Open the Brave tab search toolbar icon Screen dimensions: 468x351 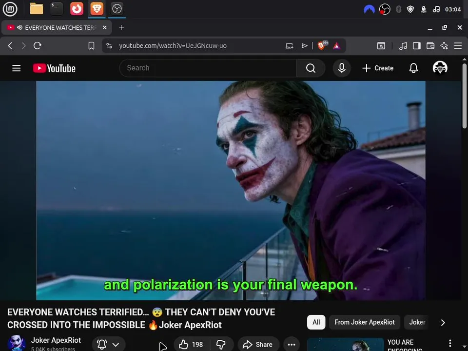coord(381,46)
